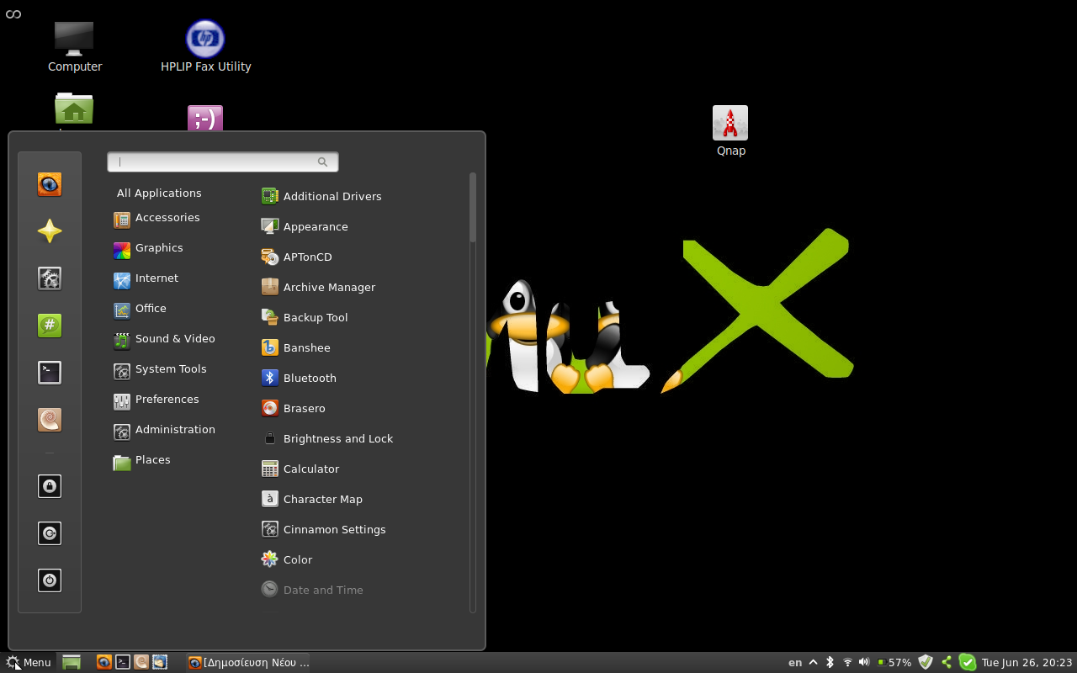Click the Bluetooth tray icon
The height and width of the screenshot is (673, 1077).
830,662
